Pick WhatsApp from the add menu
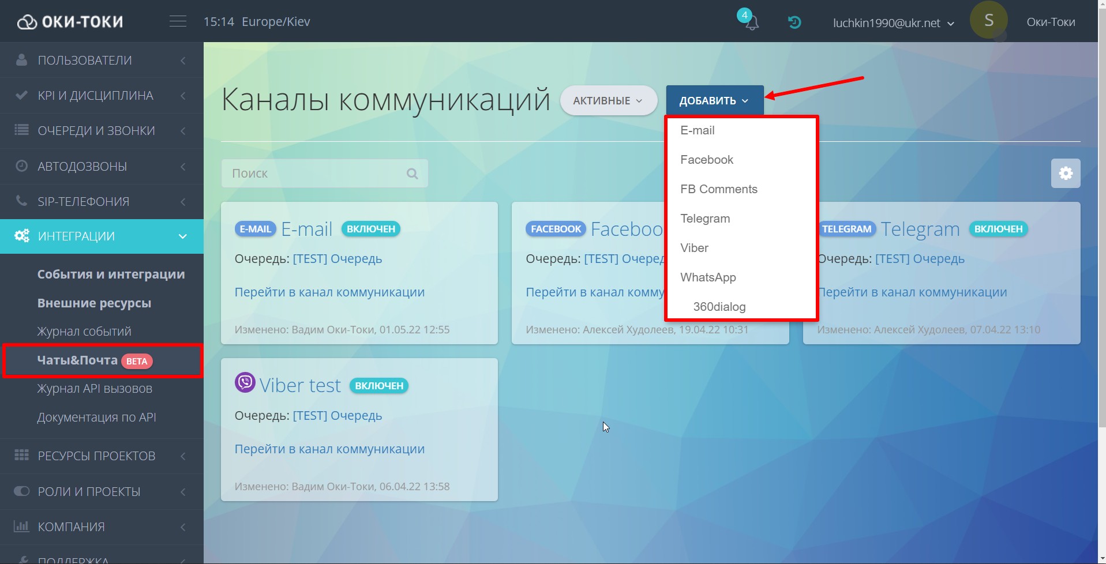The image size is (1106, 564). coord(741,277)
